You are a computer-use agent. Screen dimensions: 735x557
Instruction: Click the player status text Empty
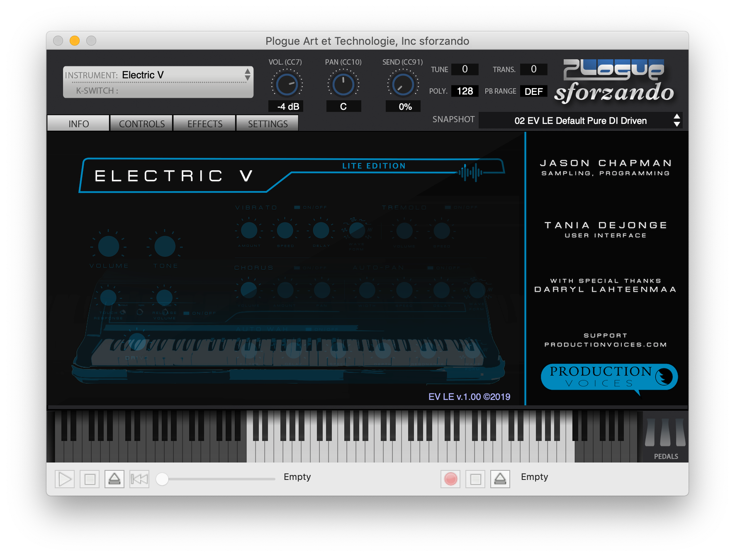(x=297, y=477)
